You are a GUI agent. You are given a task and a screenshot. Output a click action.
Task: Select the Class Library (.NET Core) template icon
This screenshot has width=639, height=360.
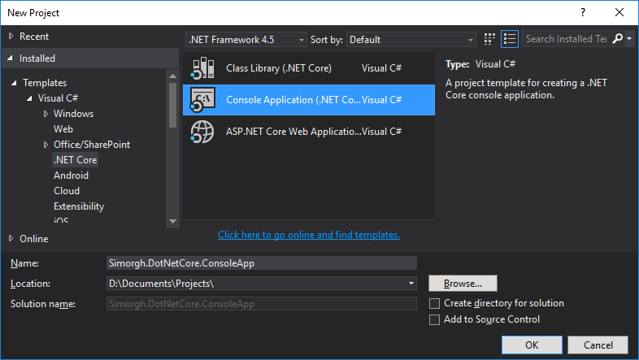click(x=202, y=68)
